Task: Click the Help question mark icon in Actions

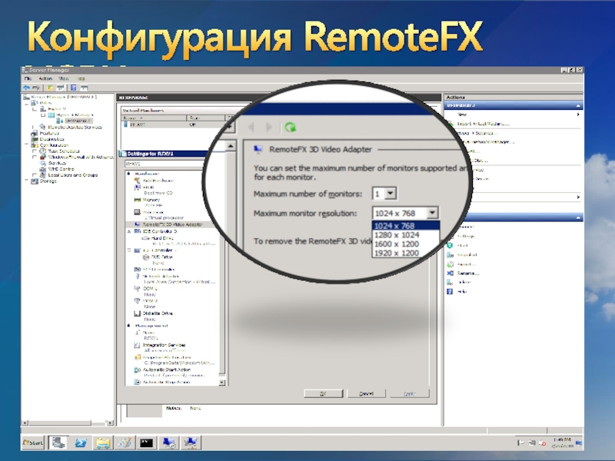Action: (450, 291)
